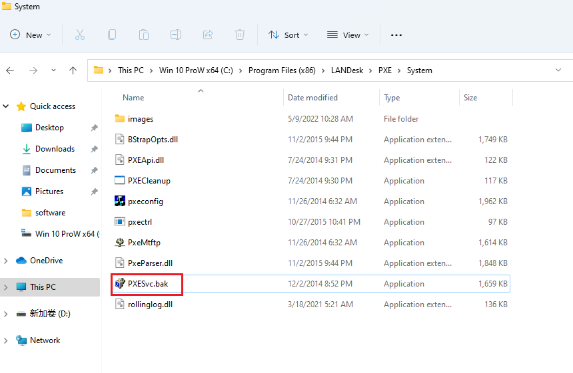Unpin Desktop using its pin icon
The height and width of the screenshot is (373, 573).
tap(95, 128)
